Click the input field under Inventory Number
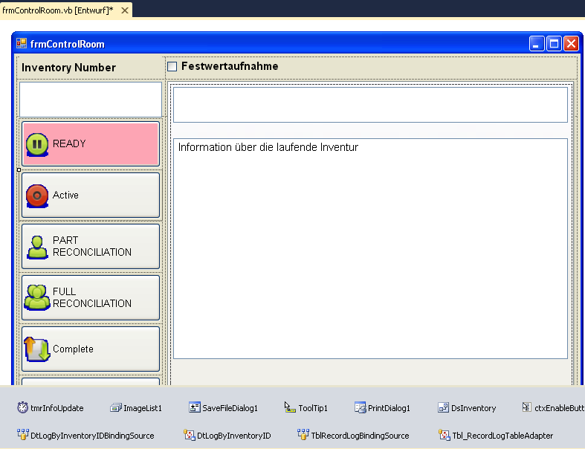 point(91,100)
